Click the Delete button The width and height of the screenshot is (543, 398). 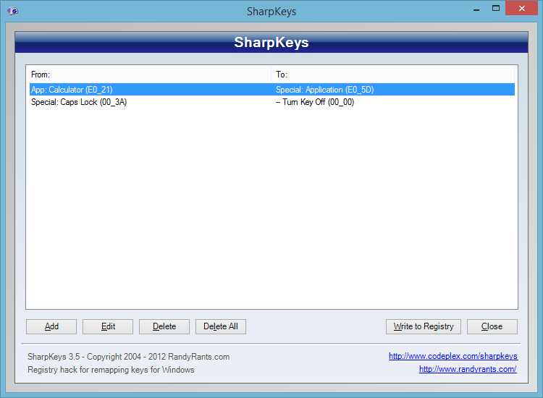pos(164,326)
